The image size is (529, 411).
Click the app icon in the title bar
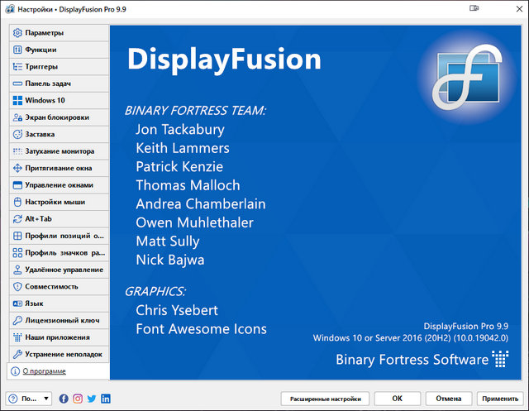tap(9, 9)
